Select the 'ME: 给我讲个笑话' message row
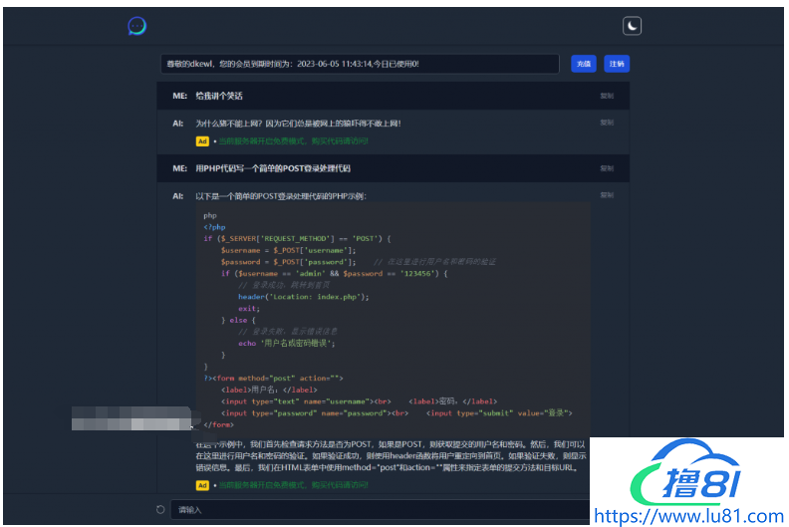 [x=379, y=97]
